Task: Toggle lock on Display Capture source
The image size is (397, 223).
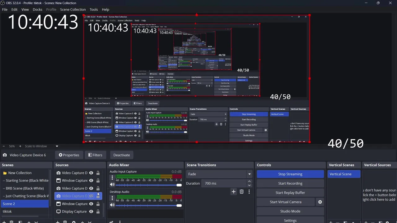Action: coord(98,212)
